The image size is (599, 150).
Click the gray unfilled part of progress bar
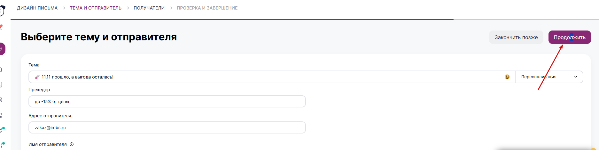526,20
